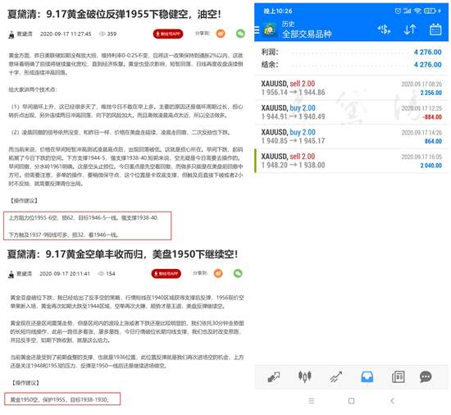Open the candlestick Chart tab

click(304, 376)
